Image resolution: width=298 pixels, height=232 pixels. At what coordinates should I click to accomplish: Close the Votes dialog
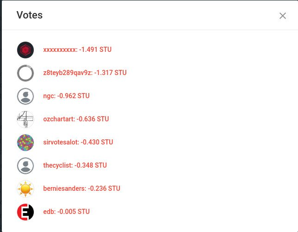[283, 16]
